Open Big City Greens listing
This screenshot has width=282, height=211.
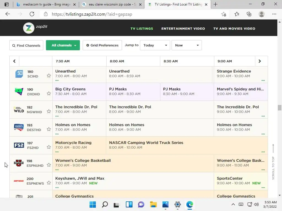point(79,91)
